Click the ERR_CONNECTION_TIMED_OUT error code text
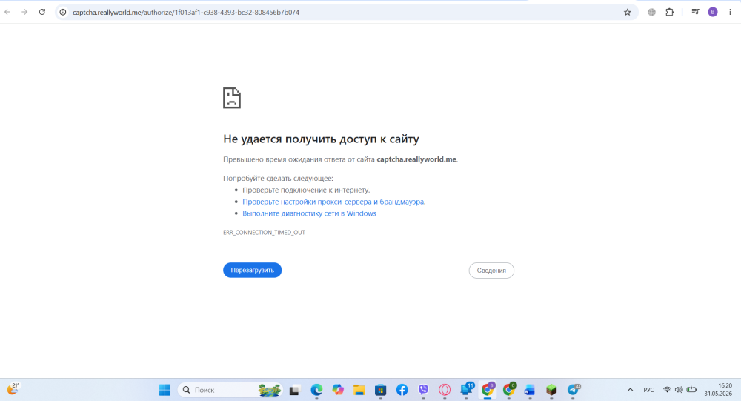Viewport: 741px width, 401px height. tap(265, 233)
